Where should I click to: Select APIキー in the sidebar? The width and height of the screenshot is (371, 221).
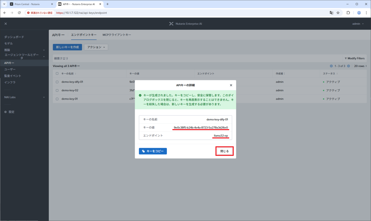(x=24, y=63)
